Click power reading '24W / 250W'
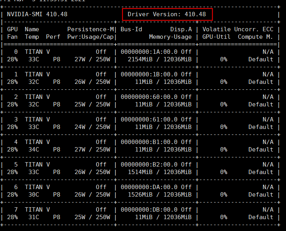Screen dimensions: 286x231 pyautogui.click(x=92, y=127)
